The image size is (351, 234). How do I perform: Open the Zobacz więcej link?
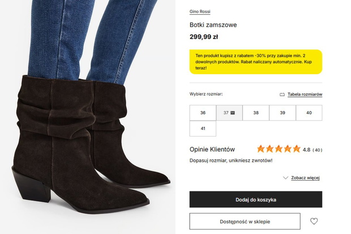coord(305,178)
